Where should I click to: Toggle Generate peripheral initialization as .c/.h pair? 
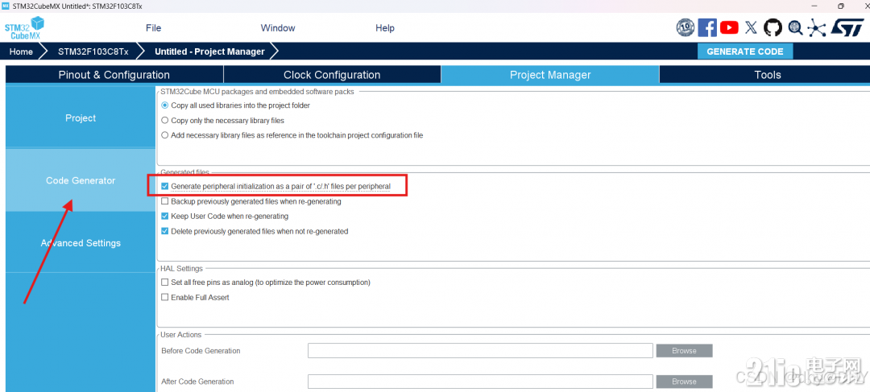pos(165,186)
